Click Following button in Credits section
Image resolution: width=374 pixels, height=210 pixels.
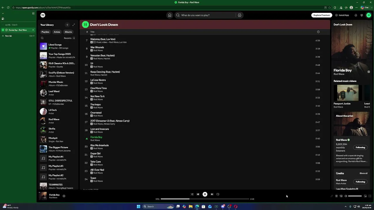[360, 182]
